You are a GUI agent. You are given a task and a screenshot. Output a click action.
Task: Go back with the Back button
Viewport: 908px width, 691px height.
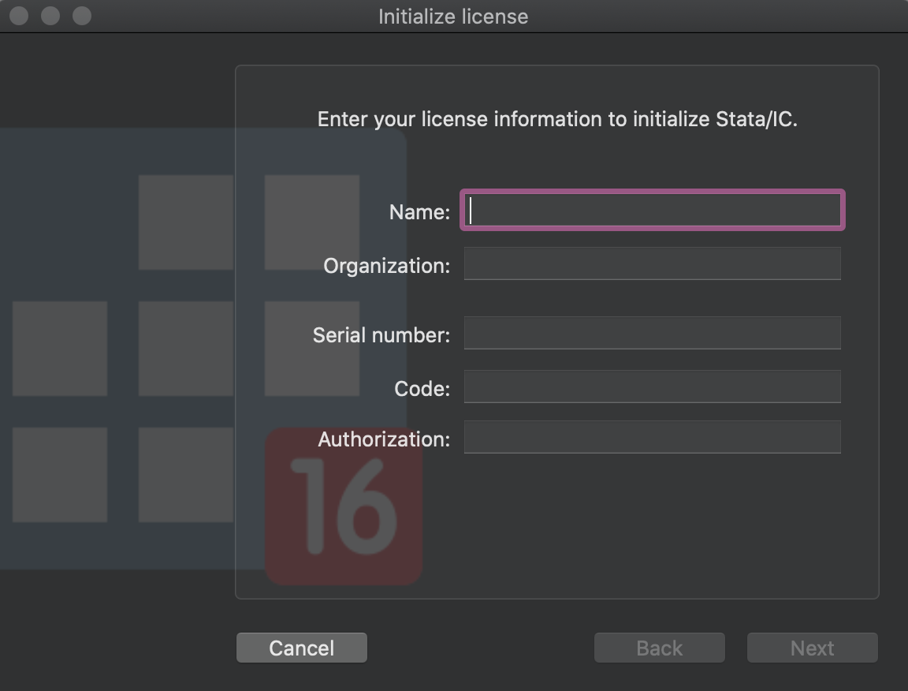click(x=660, y=648)
